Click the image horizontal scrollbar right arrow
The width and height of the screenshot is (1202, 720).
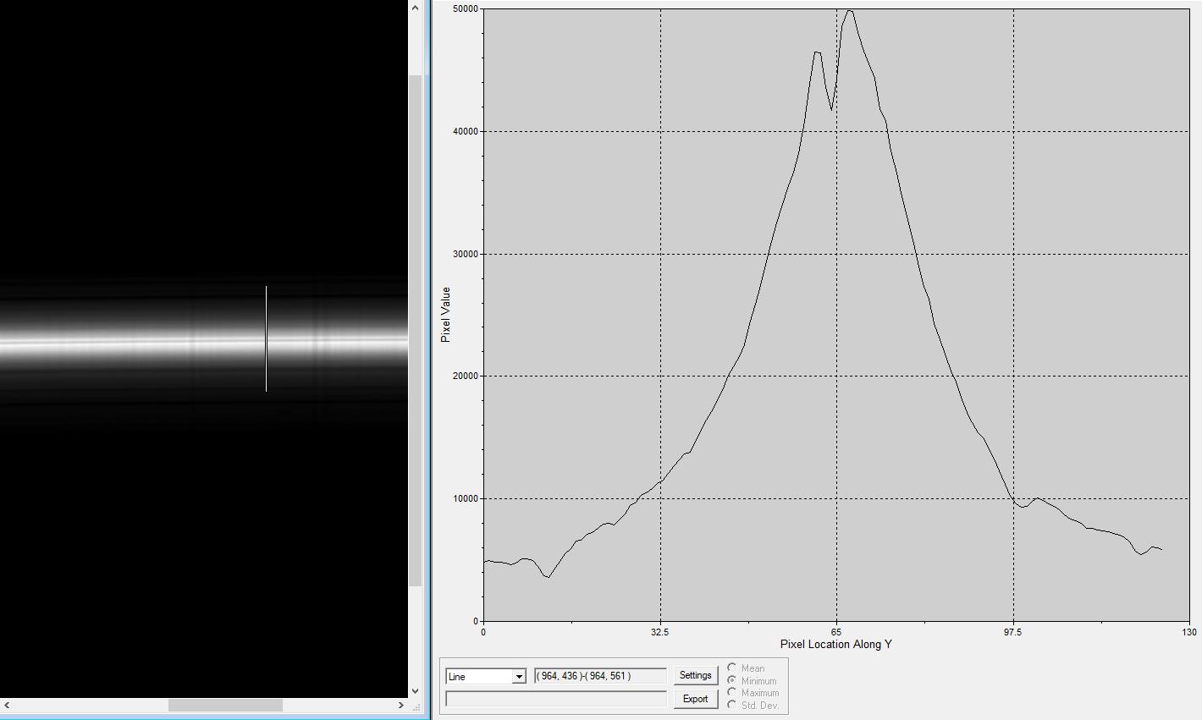pyautogui.click(x=401, y=705)
